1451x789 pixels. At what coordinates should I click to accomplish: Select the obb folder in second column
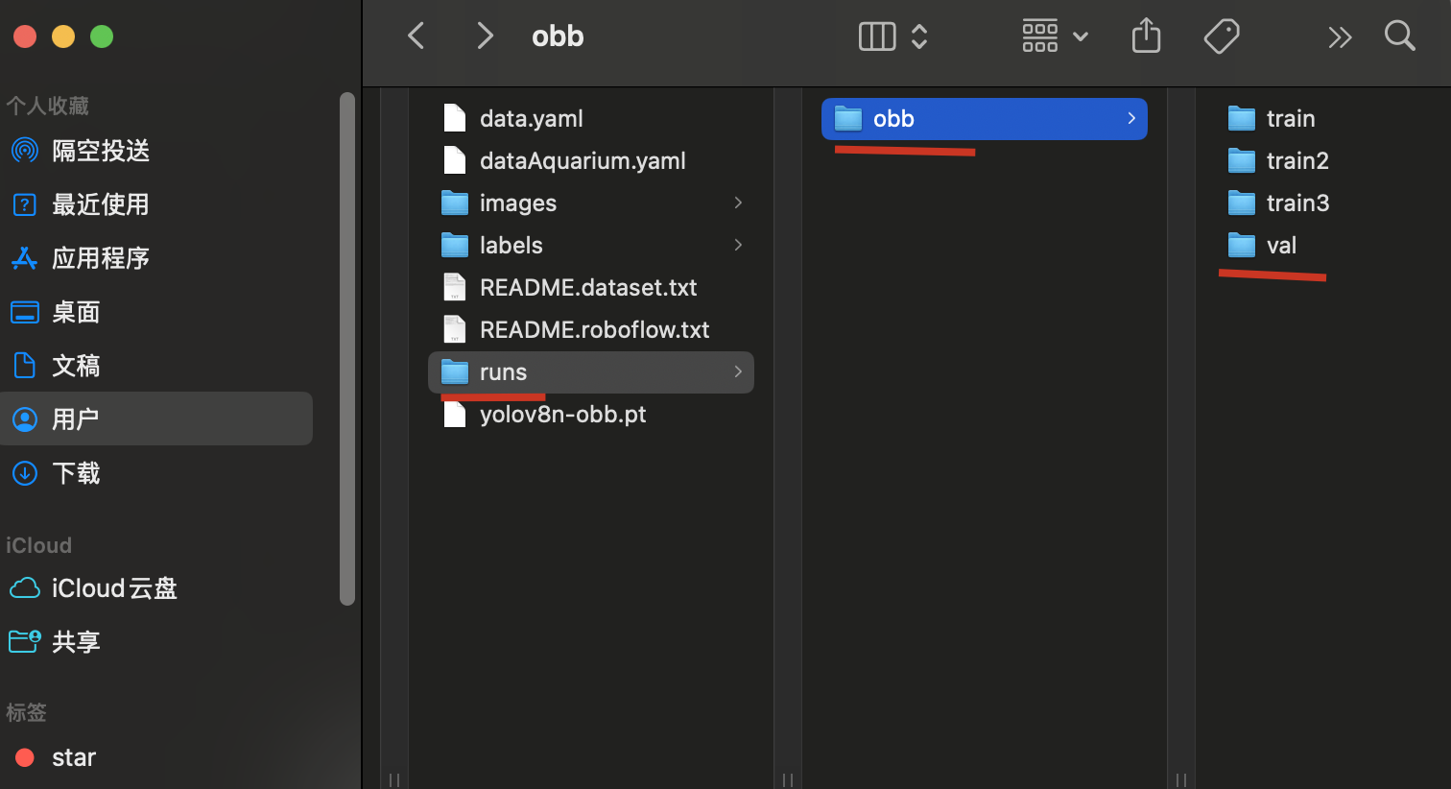click(x=984, y=118)
